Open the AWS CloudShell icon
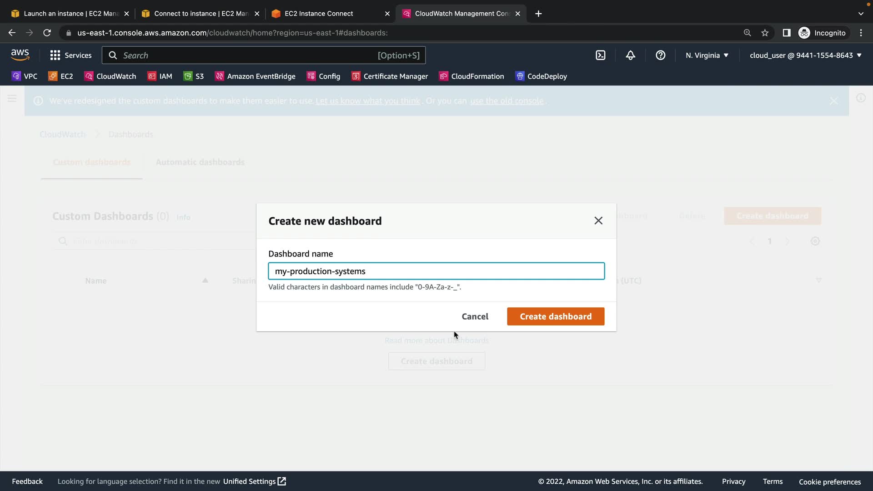 coord(600,55)
